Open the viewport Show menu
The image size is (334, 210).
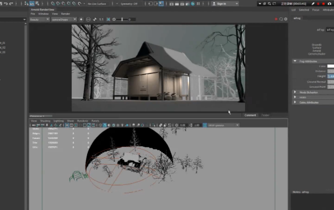pyautogui.click(x=70, y=121)
